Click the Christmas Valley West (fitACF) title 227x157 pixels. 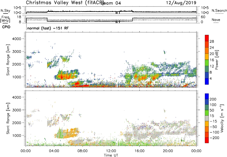(x=65, y=3)
